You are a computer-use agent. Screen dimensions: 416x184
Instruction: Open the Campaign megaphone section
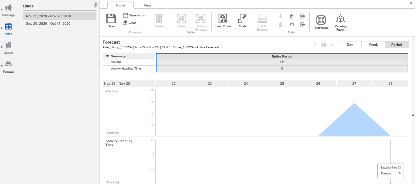coord(8,10)
